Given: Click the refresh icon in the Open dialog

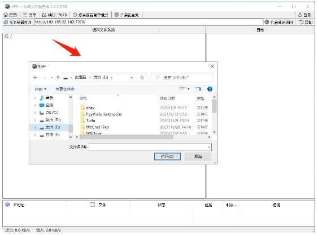Looking at the screenshot, I should tap(142, 78).
